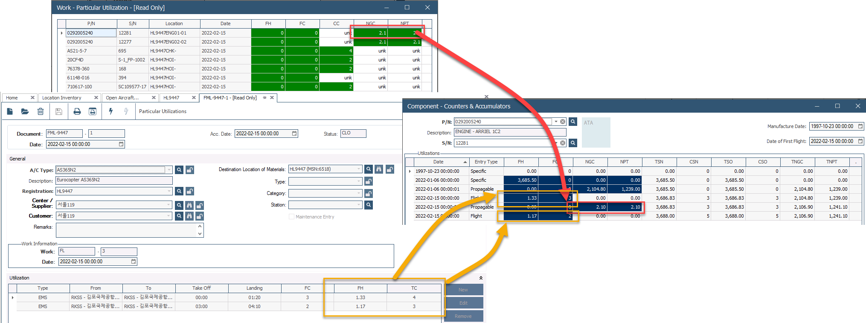Image resolution: width=866 pixels, height=323 pixels.
Task: Clear the P/N field with X icon
Action: coord(563,122)
